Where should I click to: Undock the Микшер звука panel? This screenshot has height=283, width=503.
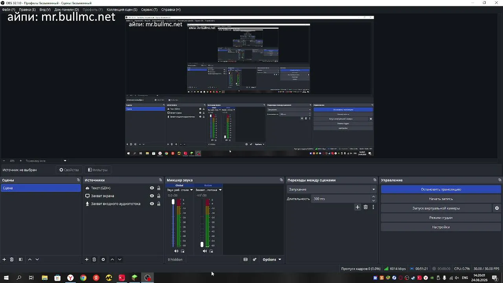click(281, 180)
